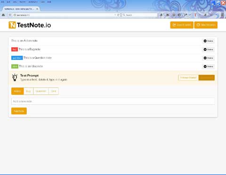
Task: Open the dropdown beside the red extension icon
Action: 200,15
